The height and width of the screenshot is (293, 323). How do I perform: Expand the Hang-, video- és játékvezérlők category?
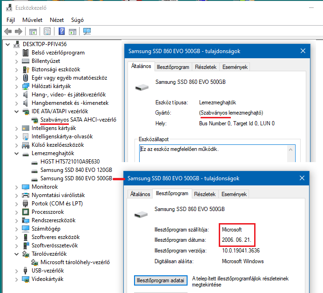16,95
